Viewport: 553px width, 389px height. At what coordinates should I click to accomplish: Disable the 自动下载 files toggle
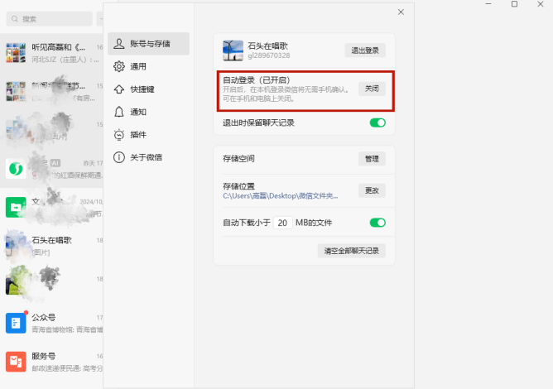377,223
